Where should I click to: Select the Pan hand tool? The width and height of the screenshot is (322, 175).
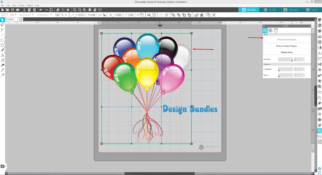click(x=95, y=10)
